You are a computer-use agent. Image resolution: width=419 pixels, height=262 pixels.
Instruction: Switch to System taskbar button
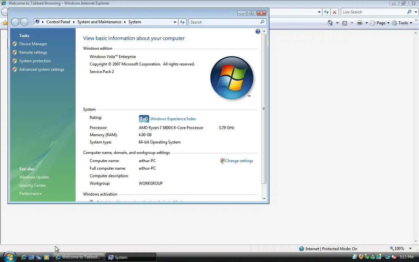[131, 257]
